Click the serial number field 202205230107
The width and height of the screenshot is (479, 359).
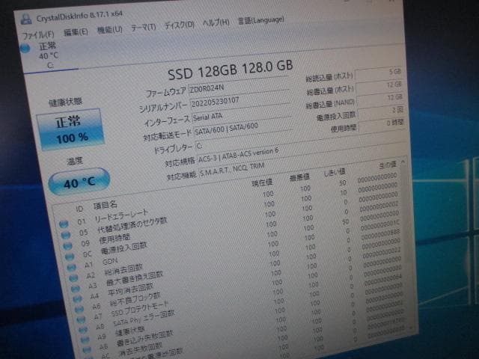[x=239, y=100]
